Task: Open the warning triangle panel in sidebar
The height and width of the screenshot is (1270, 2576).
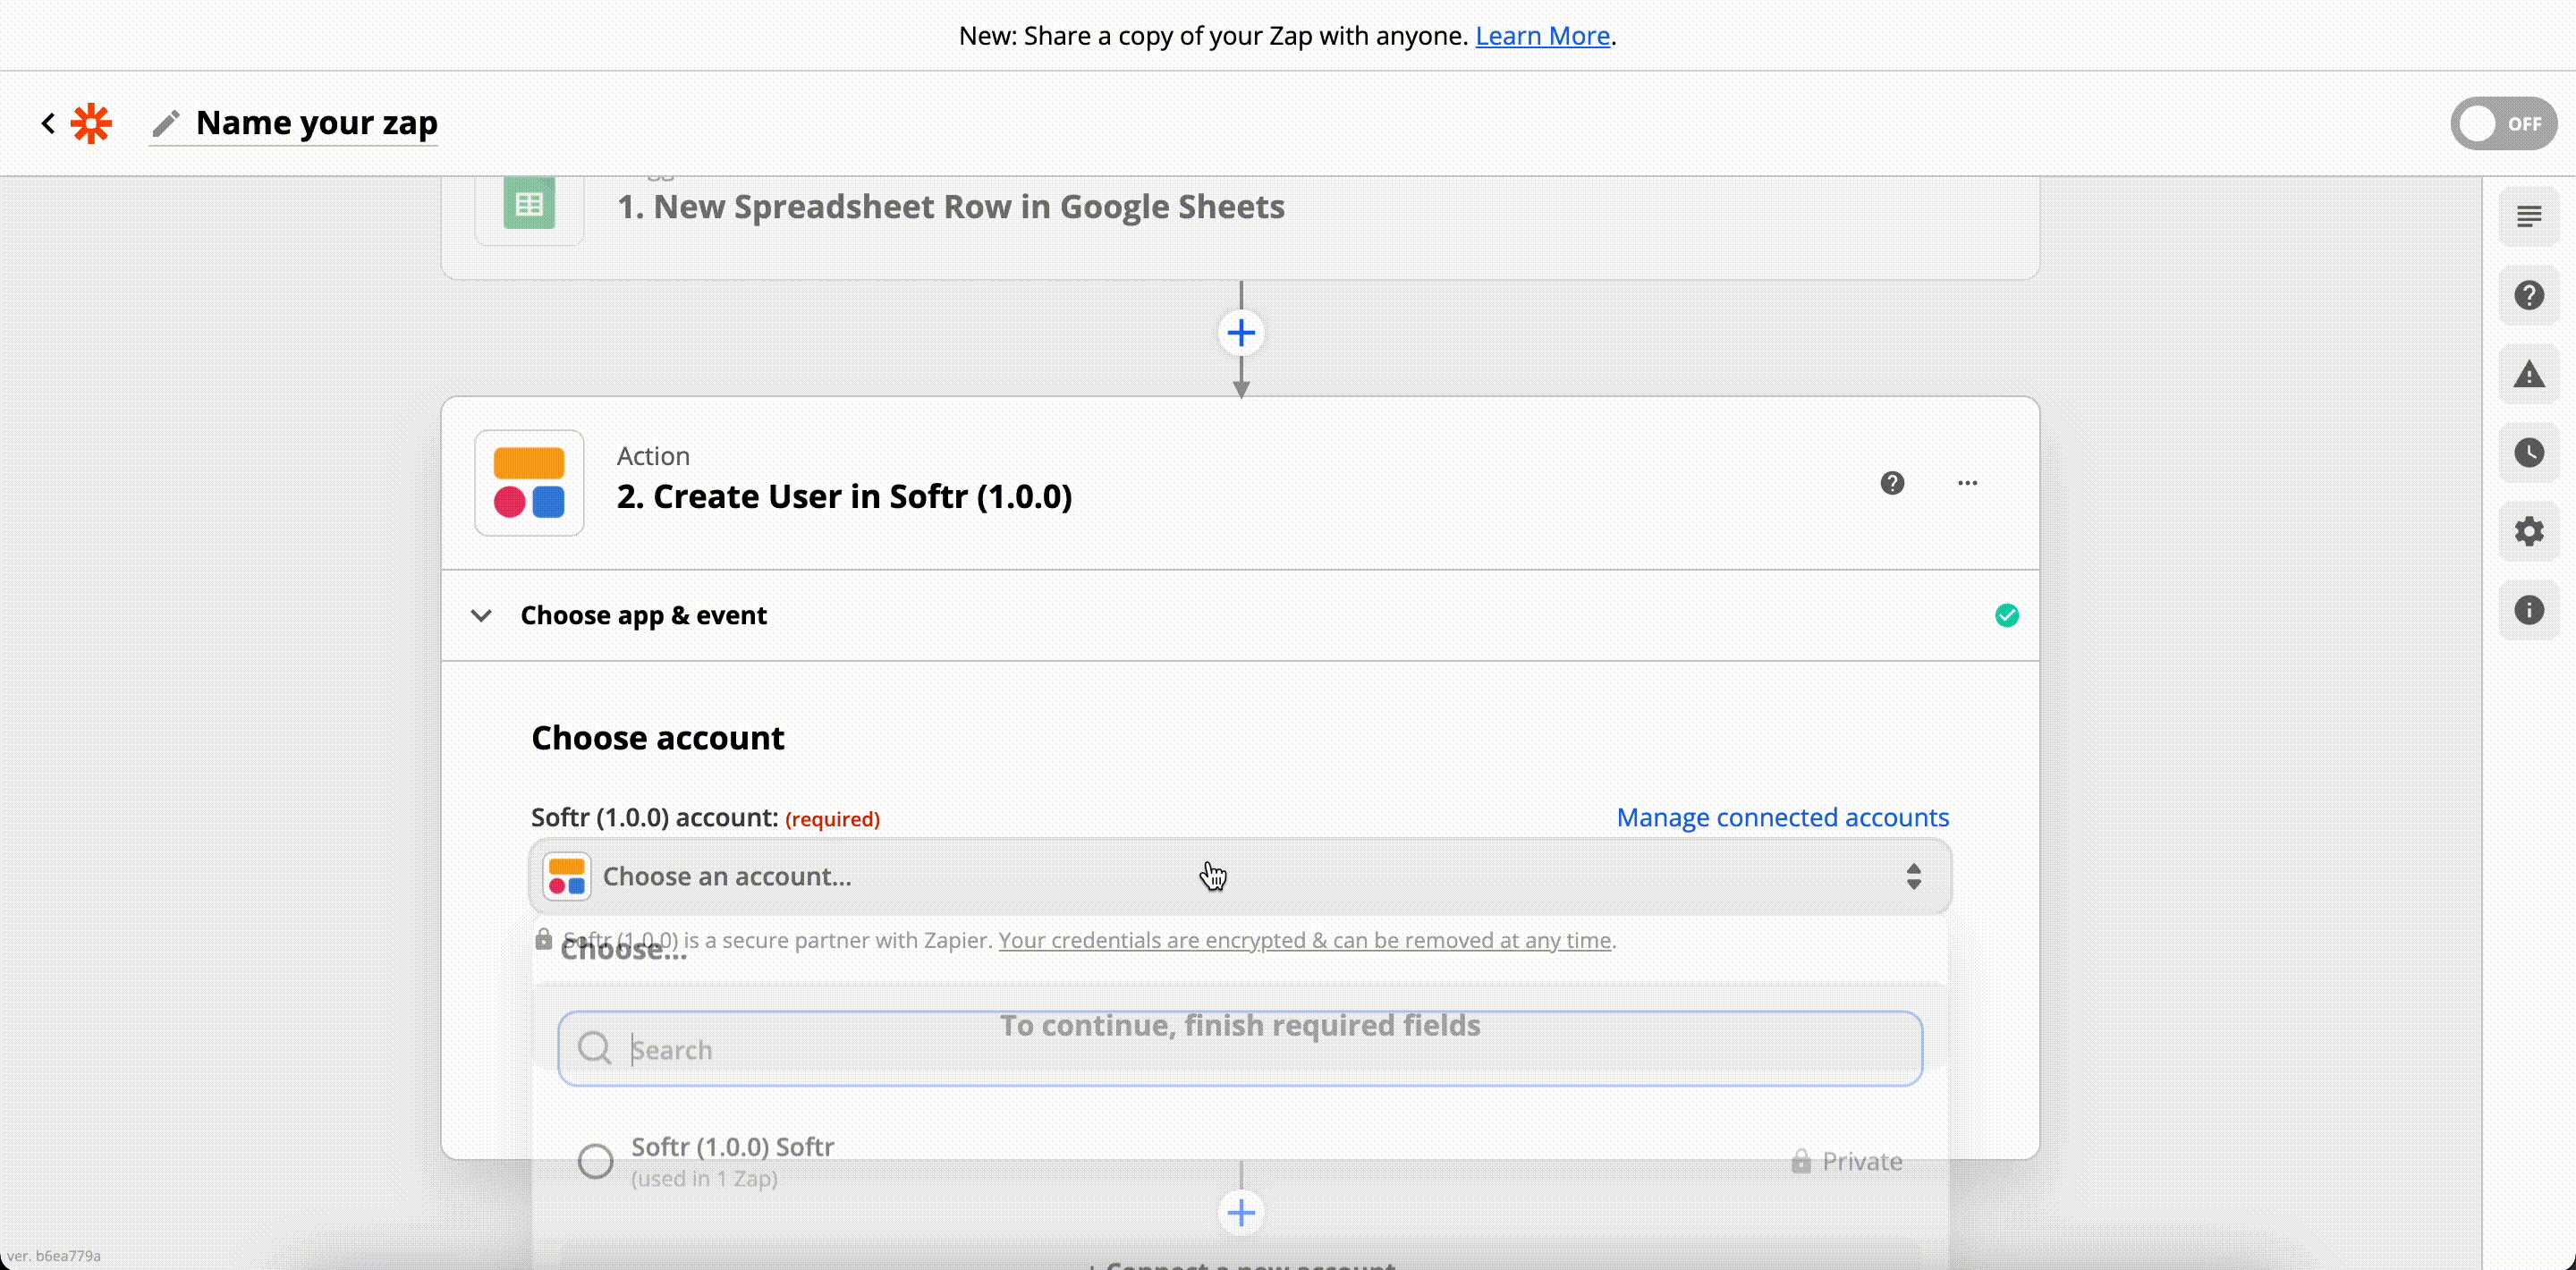Action: tap(2528, 375)
